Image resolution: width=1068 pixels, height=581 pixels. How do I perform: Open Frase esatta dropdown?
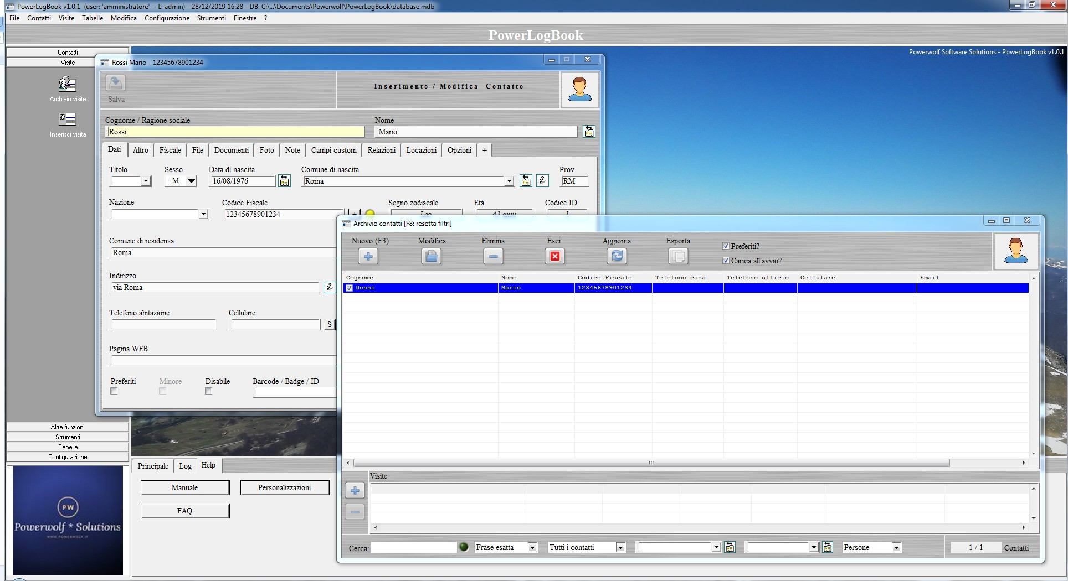tap(532, 547)
